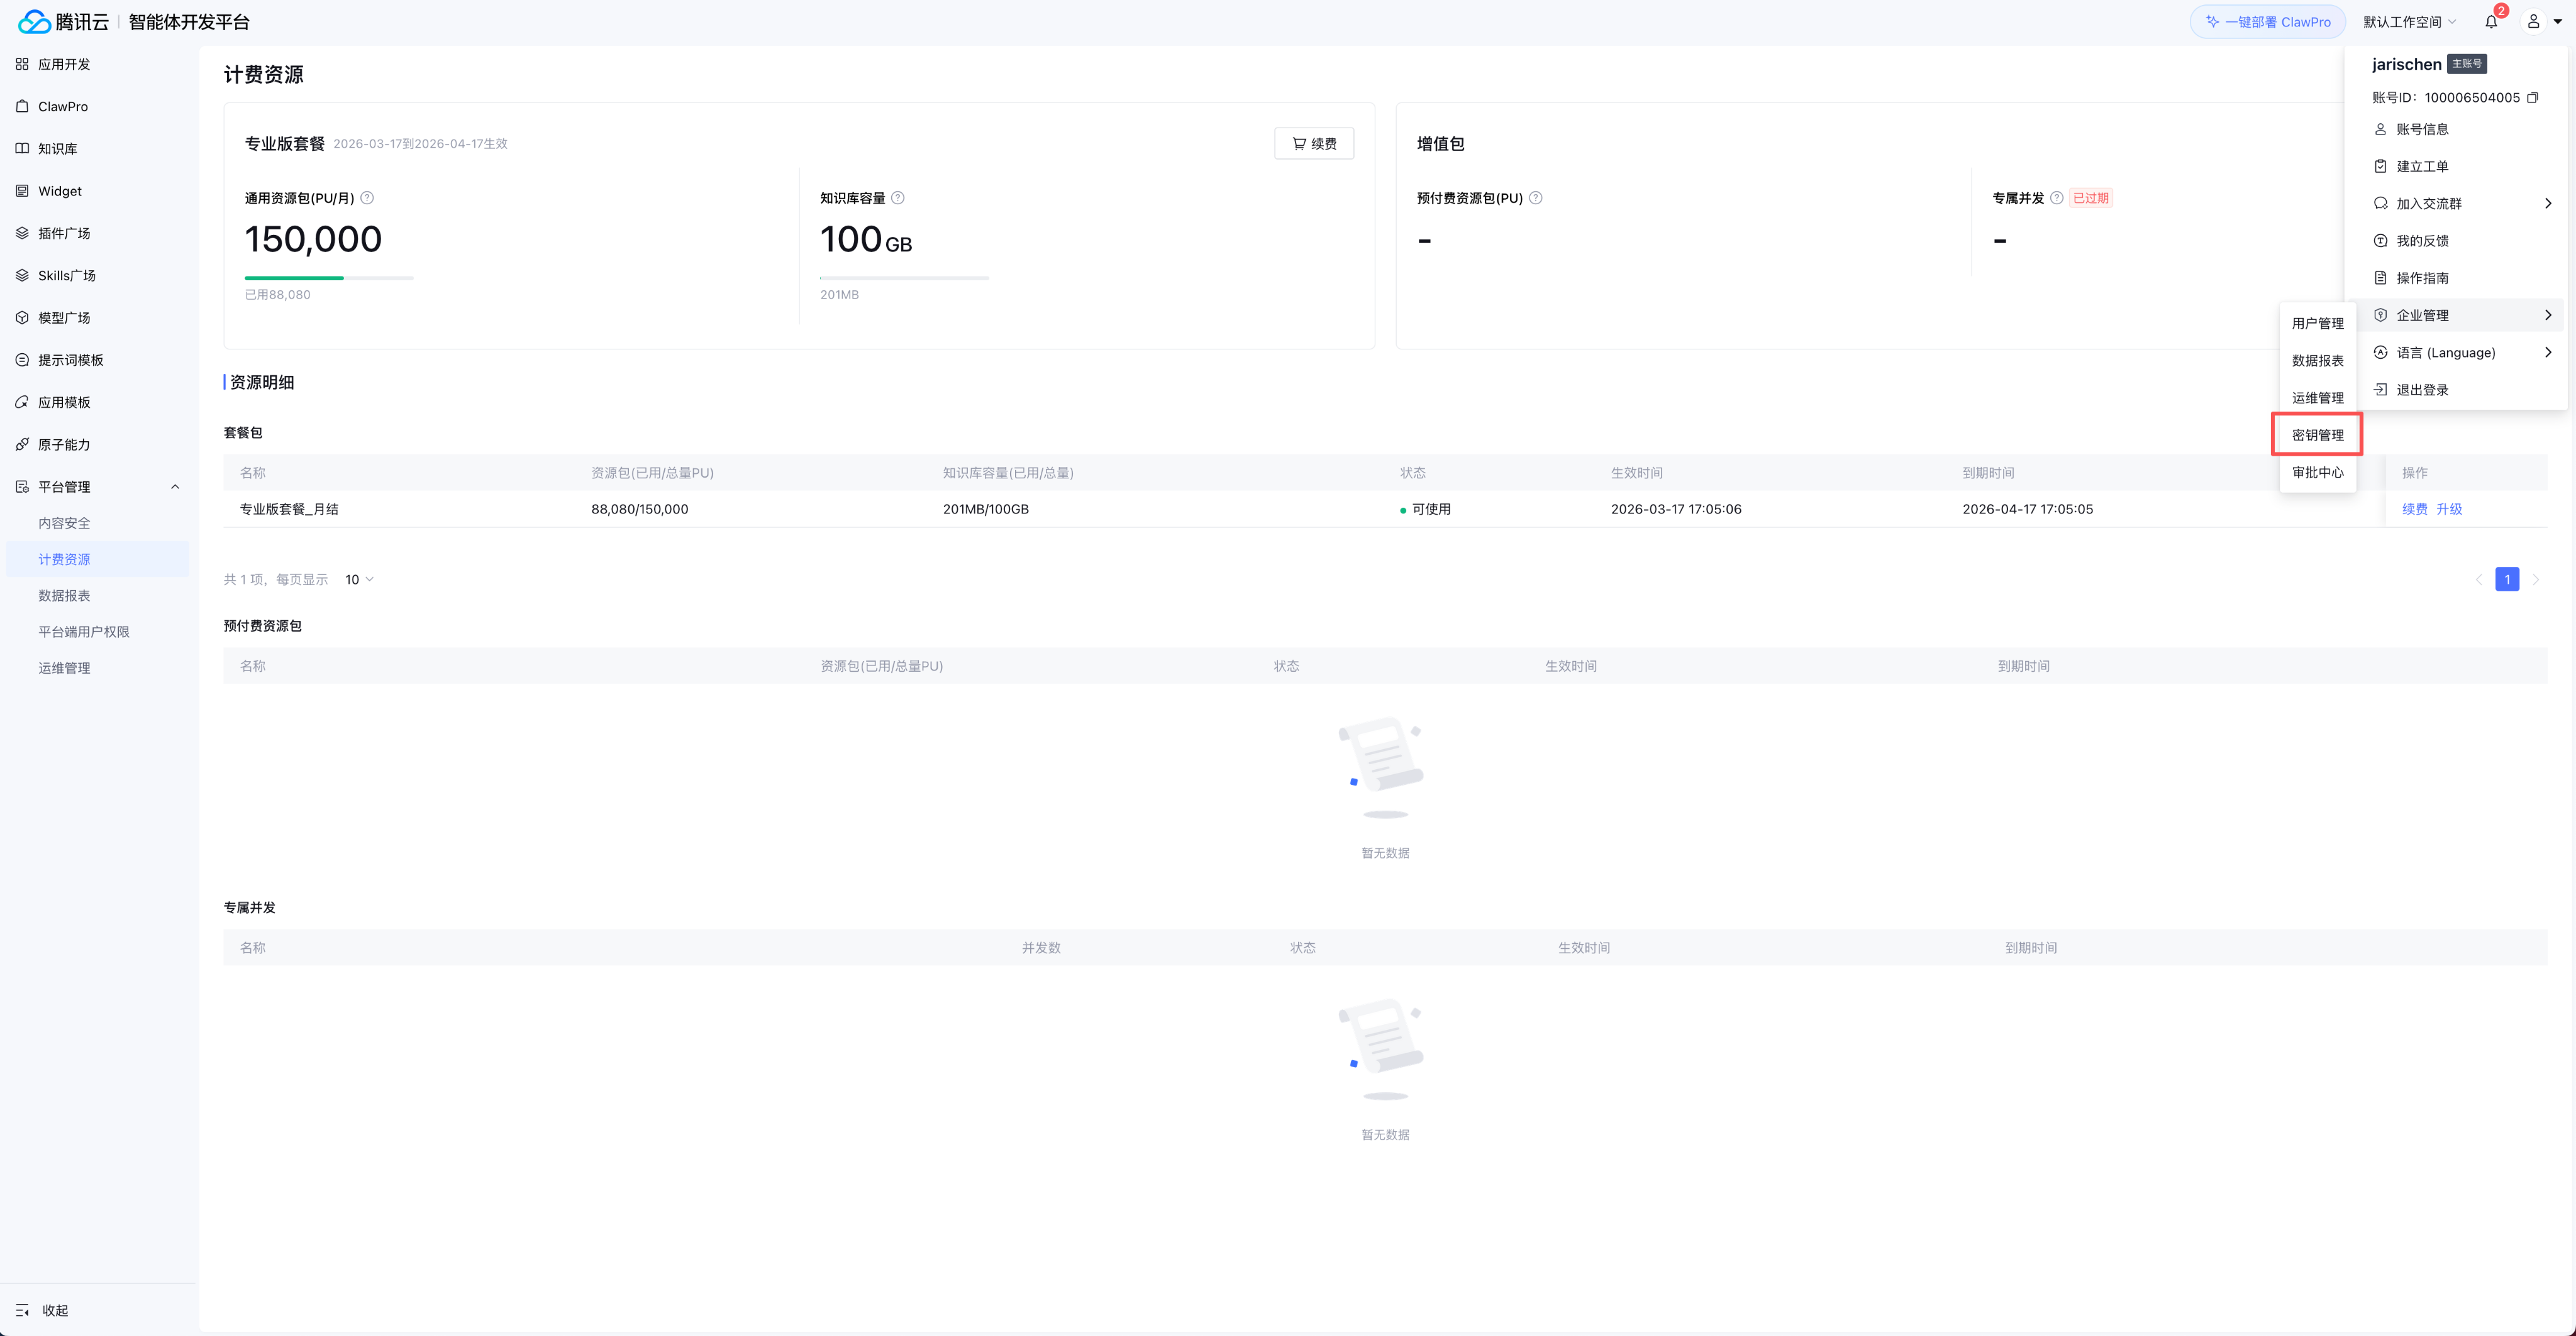2576x1336 pixels.
Task: Open the page size dropdown showing 10
Action: (x=359, y=579)
